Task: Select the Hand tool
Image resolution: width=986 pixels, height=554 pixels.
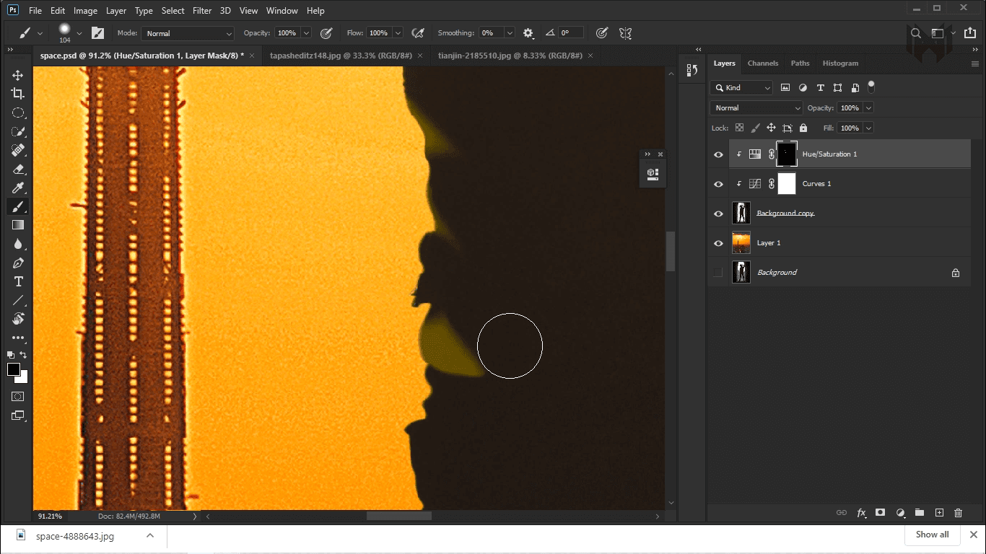Action: pos(18,319)
